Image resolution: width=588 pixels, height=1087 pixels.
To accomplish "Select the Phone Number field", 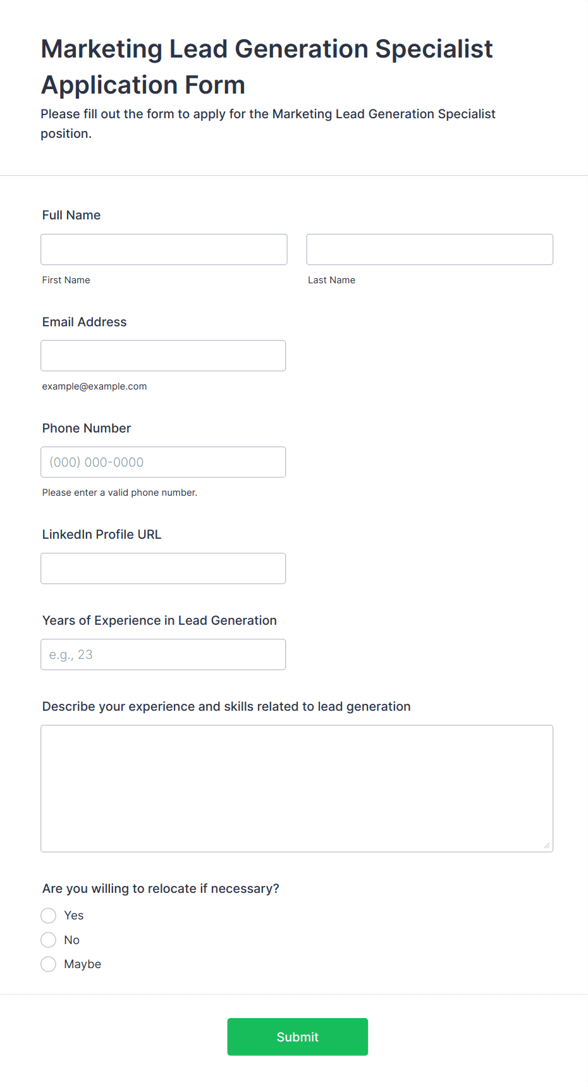I will [x=163, y=462].
